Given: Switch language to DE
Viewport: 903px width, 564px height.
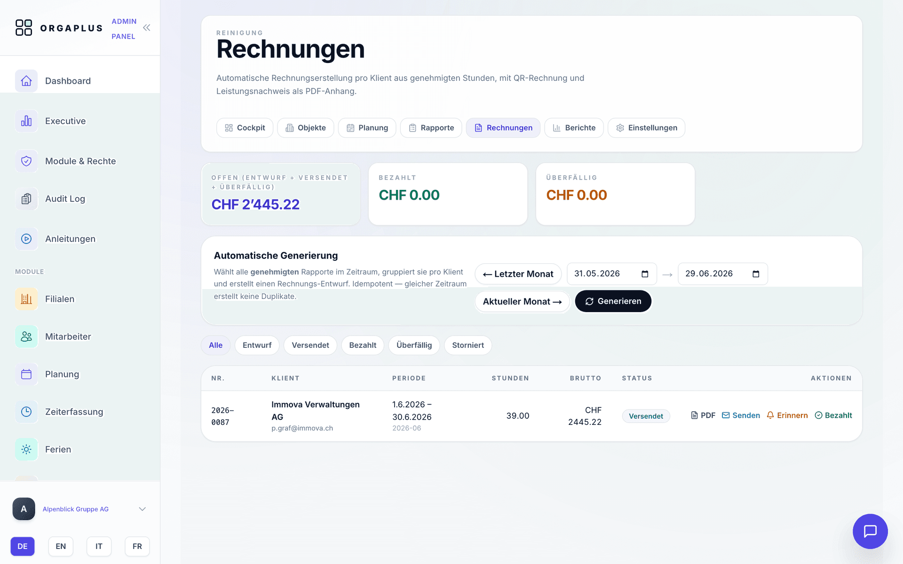Looking at the screenshot, I should pos(23,546).
